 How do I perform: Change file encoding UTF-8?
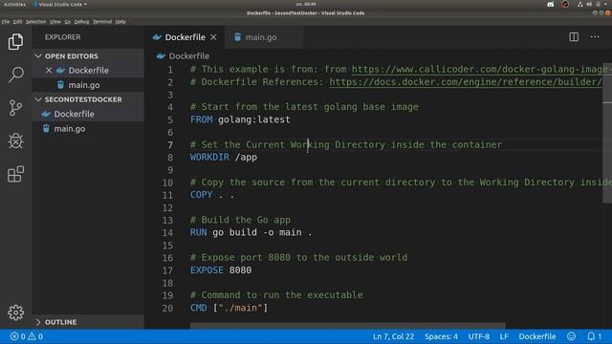[x=478, y=336]
